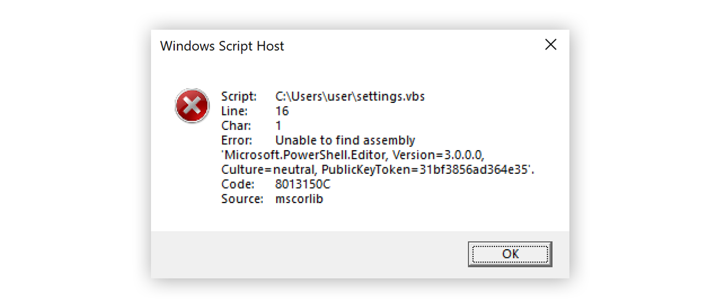Click the Char: label
Screen dimensions: 721x307
(x=236, y=125)
